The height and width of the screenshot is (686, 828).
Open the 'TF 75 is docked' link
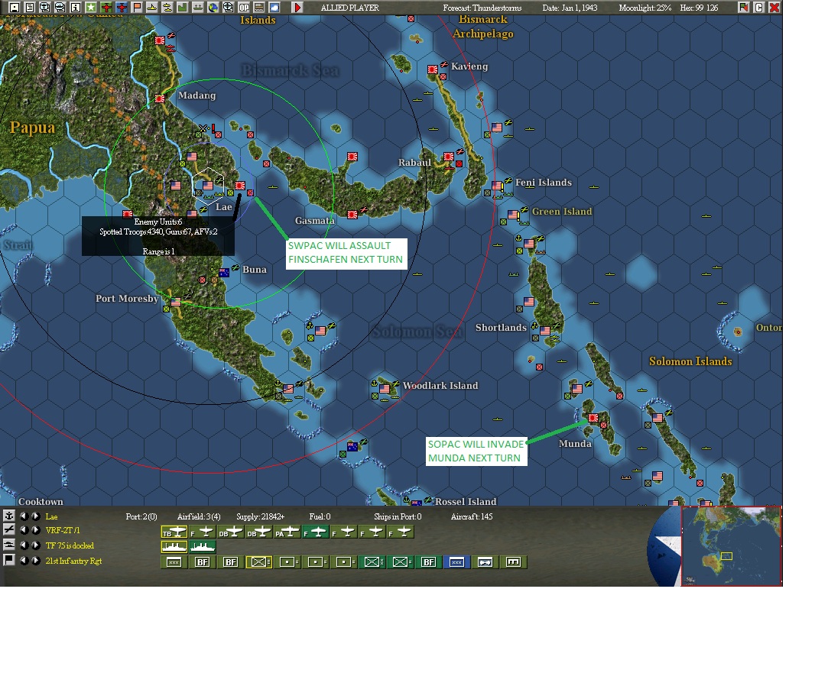click(x=70, y=545)
